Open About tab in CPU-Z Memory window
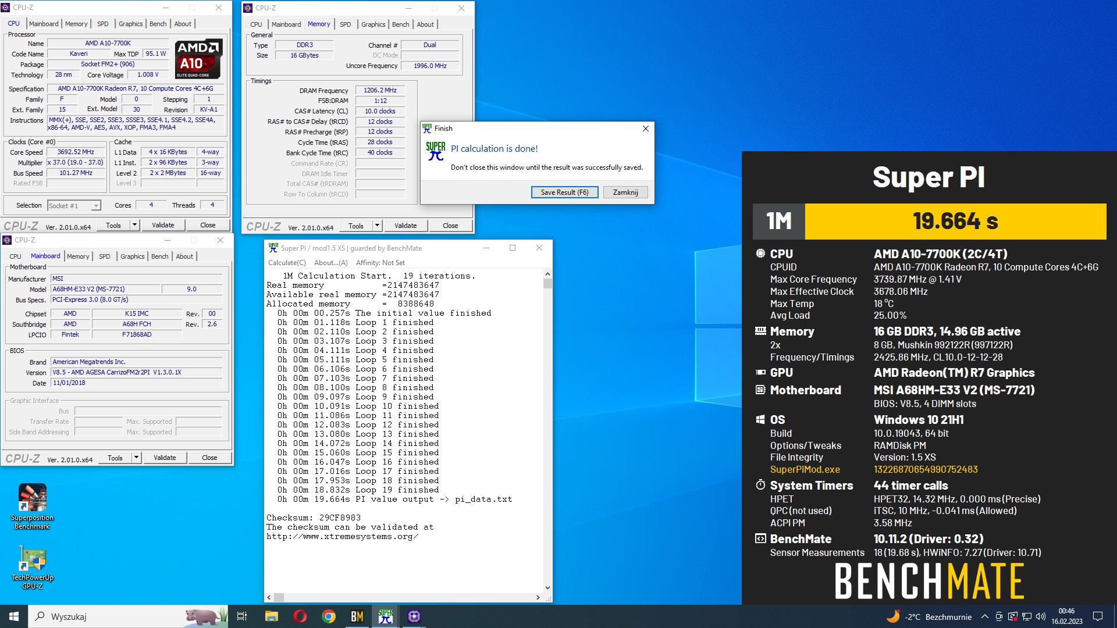Viewport: 1117px width, 628px height. pyautogui.click(x=425, y=24)
